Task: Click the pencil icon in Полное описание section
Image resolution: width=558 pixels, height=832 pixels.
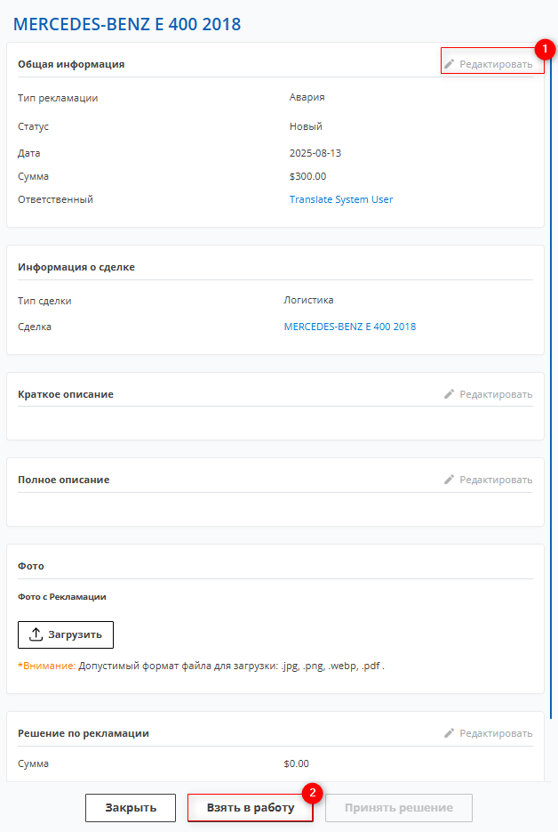Action: click(449, 480)
